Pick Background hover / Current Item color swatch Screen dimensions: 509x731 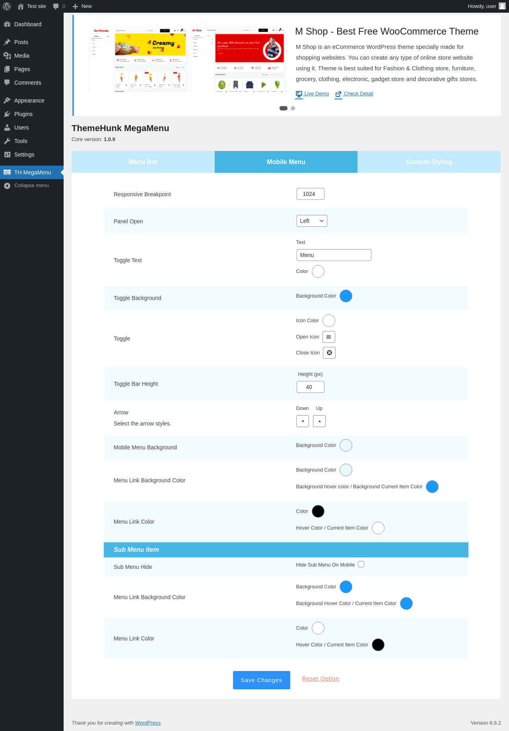pyautogui.click(x=432, y=487)
